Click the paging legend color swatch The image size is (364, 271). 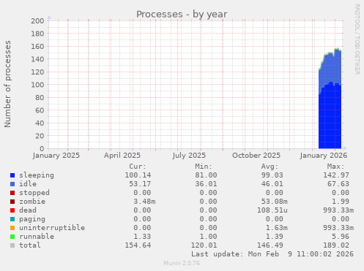tap(12, 219)
